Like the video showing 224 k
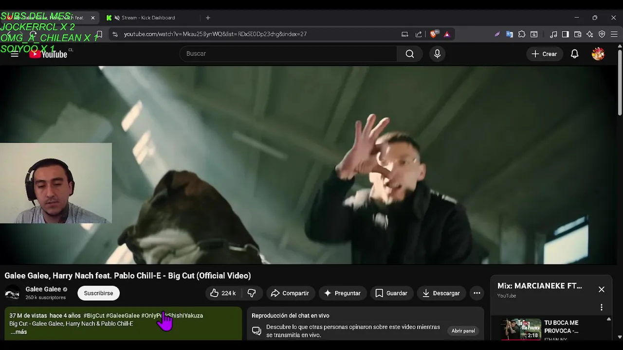Screen dimensions: 623x350 [x=223, y=293]
